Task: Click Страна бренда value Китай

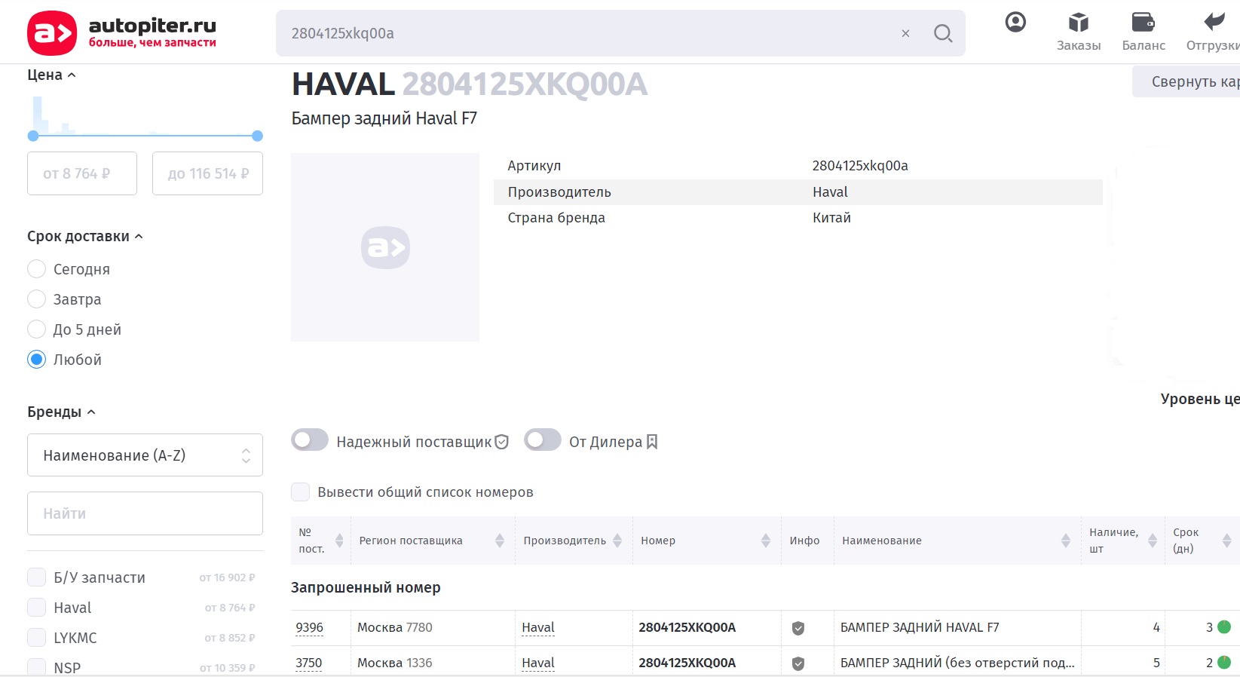Action: point(831,218)
